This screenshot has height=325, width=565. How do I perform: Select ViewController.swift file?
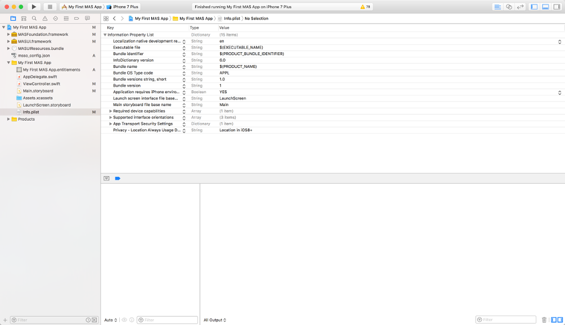[42, 84]
